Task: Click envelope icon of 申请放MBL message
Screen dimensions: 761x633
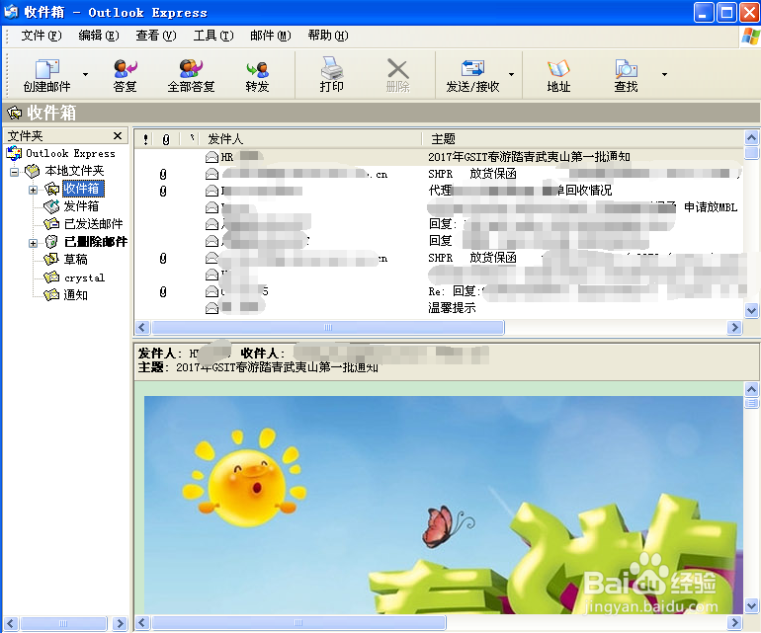Action: [x=211, y=207]
